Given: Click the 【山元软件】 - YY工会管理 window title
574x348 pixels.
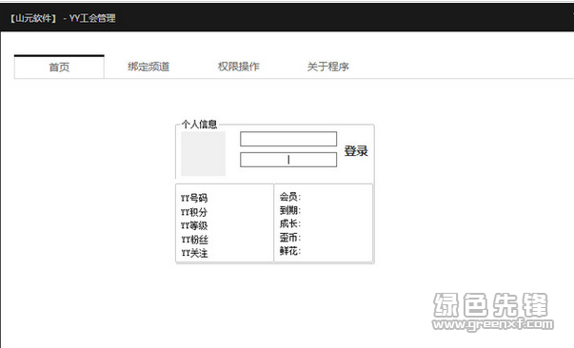Looking at the screenshot, I should [x=62, y=18].
